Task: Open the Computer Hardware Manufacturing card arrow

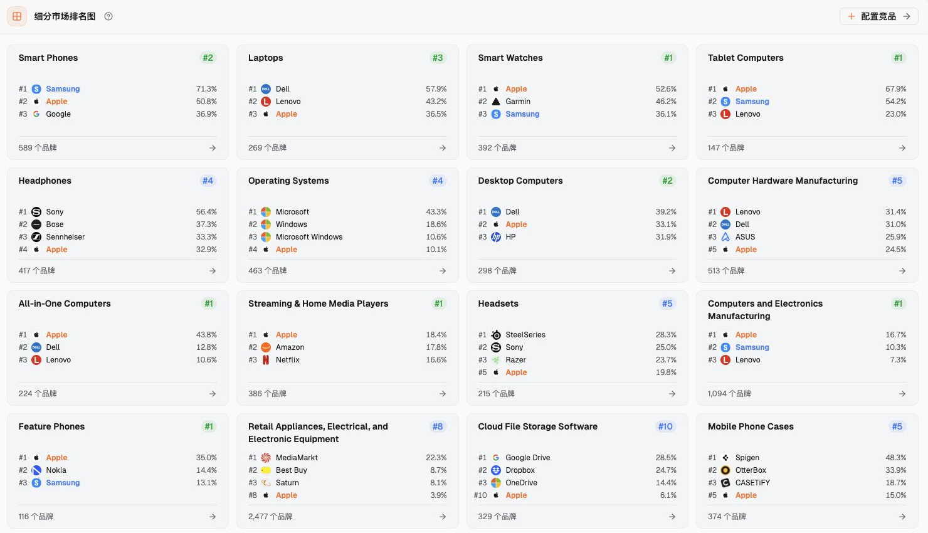Action: pos(902,271)
